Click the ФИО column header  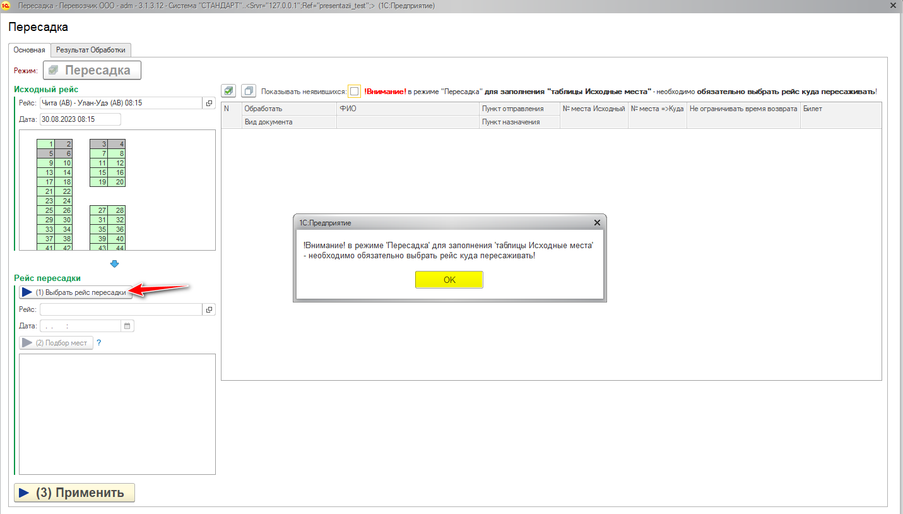coord(408,109)
